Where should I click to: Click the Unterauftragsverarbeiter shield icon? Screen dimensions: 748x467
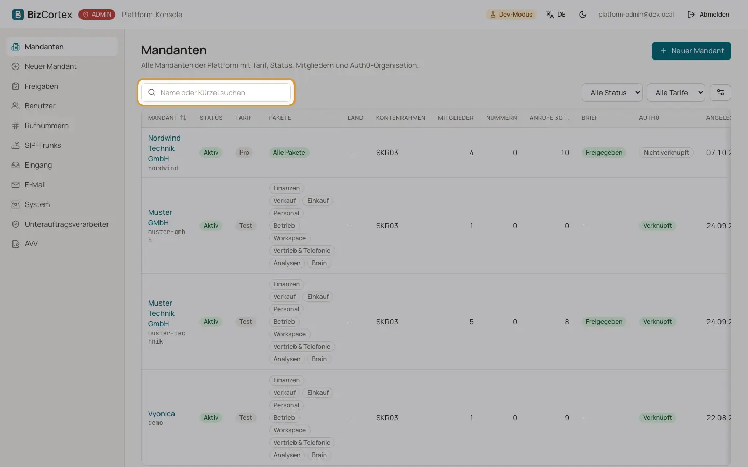point(16,224)
